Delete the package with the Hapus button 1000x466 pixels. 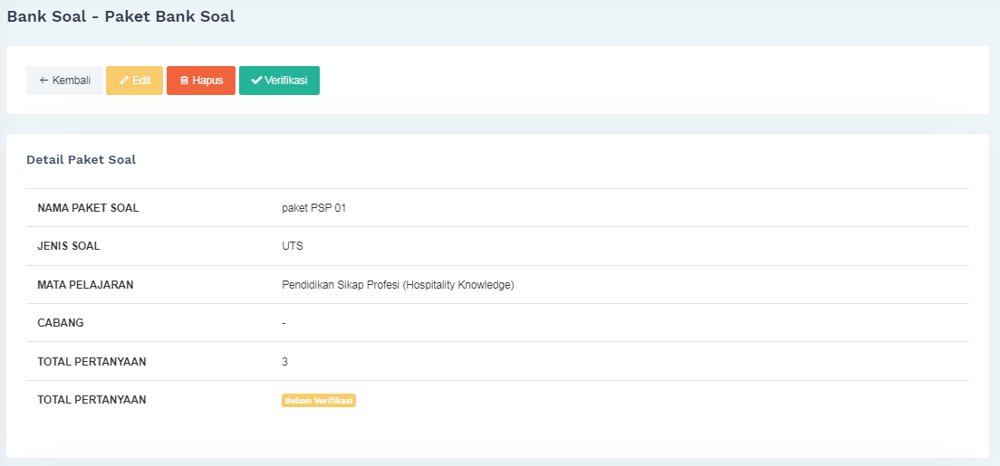(207, 81)
